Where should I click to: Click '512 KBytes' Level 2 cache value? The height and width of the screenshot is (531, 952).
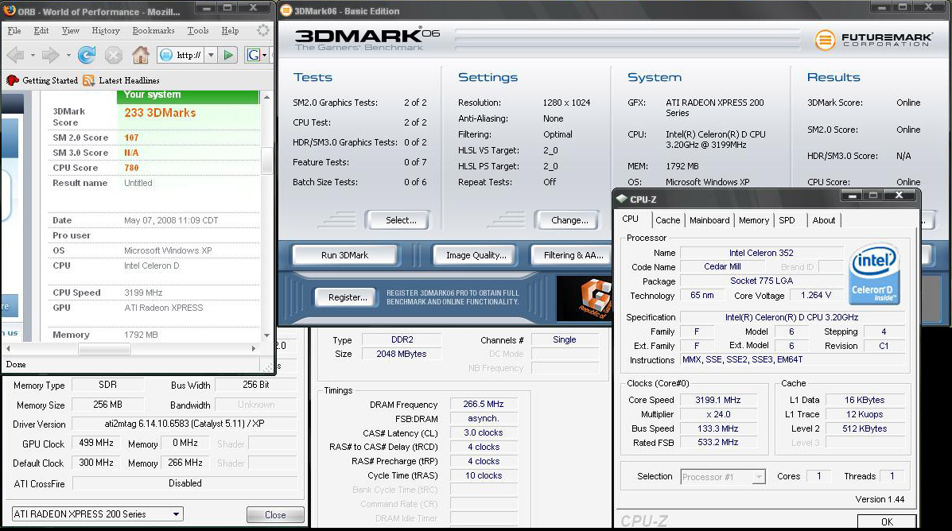point(865,428)
